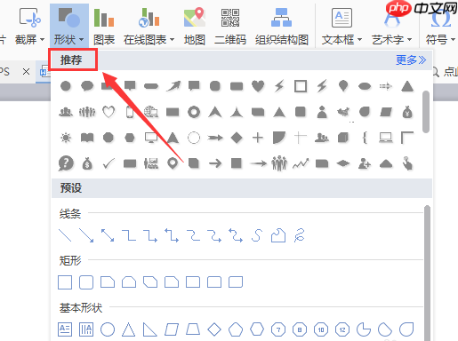Choose the vertical text box basic shape
This screenshot has width=458, height=341.
[86, 329]
